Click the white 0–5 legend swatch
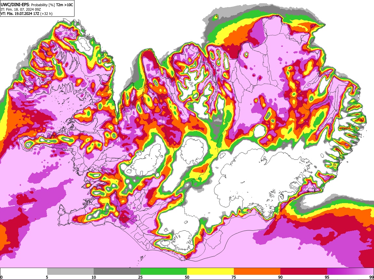The height and width of the screenshot is (280, 374). (x=24, y=272)
